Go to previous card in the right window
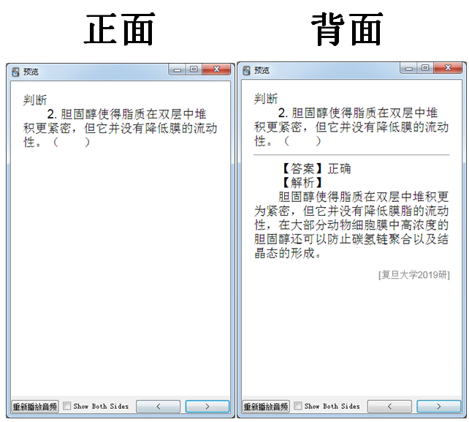The height and width of the screenshot is (422, 469). click(389, 407)
